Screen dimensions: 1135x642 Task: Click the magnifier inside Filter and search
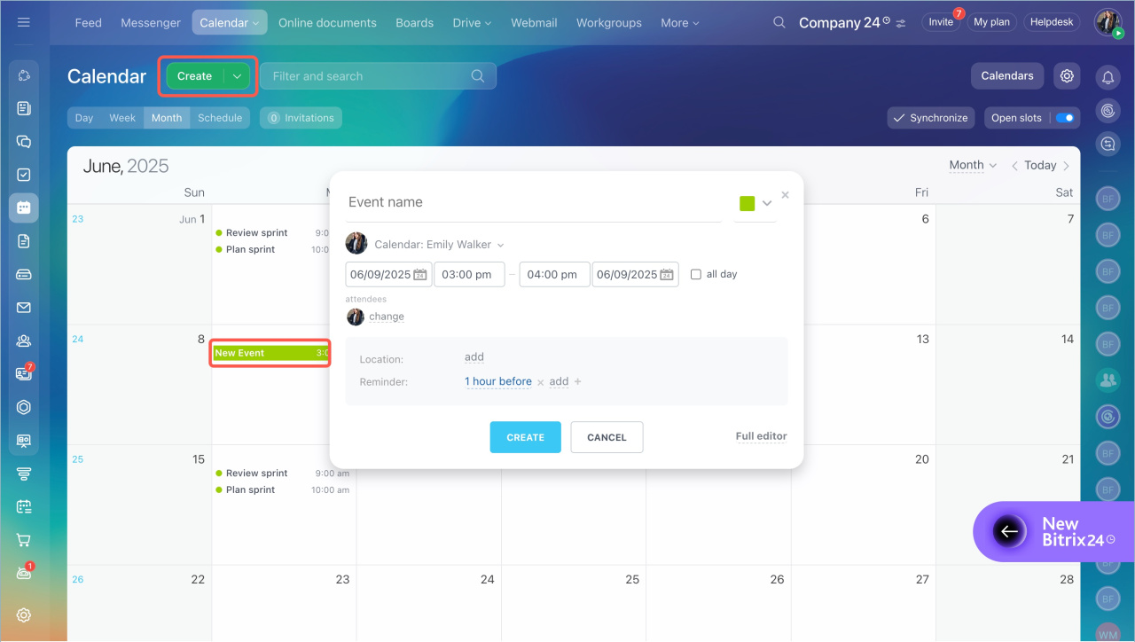click(478, 76)
